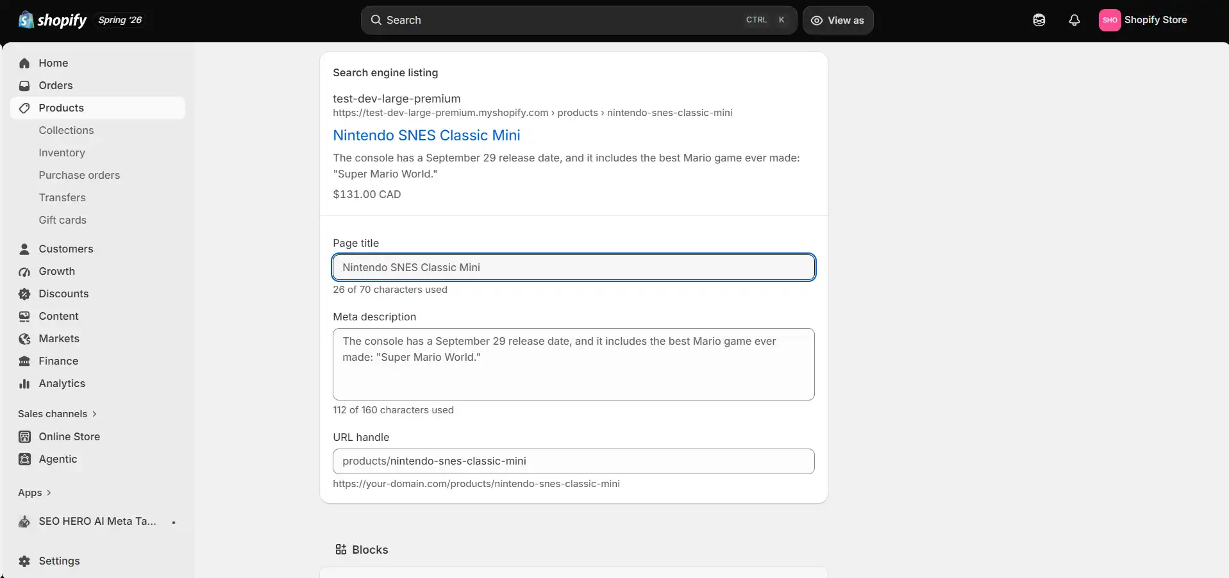Click the $131.00 CAD price text
The image size is (1229, 578).
pos(367,194)
